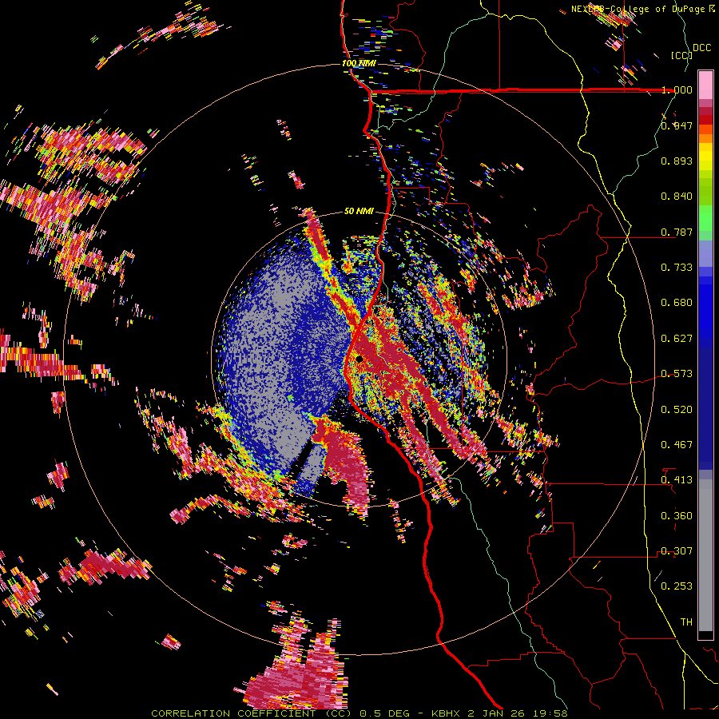Click the [CC] product label
Image resolution: width=719 pixels, height=719 pixels.
(x=681, y=55)
